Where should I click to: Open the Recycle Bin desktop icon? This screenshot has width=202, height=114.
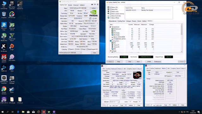click(x=4, y=15)
